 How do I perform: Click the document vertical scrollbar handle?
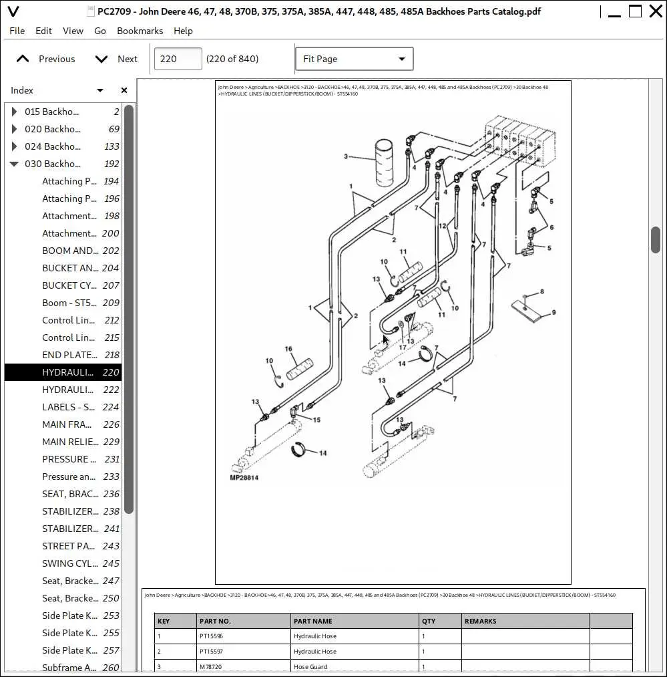(x=656, y=240)
